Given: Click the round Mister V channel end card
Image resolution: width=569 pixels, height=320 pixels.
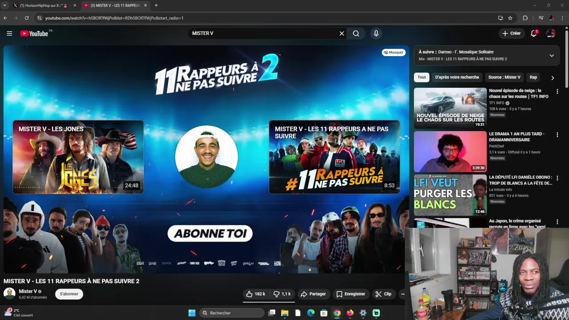Looking at the screenshot, I should pos(207,156).
